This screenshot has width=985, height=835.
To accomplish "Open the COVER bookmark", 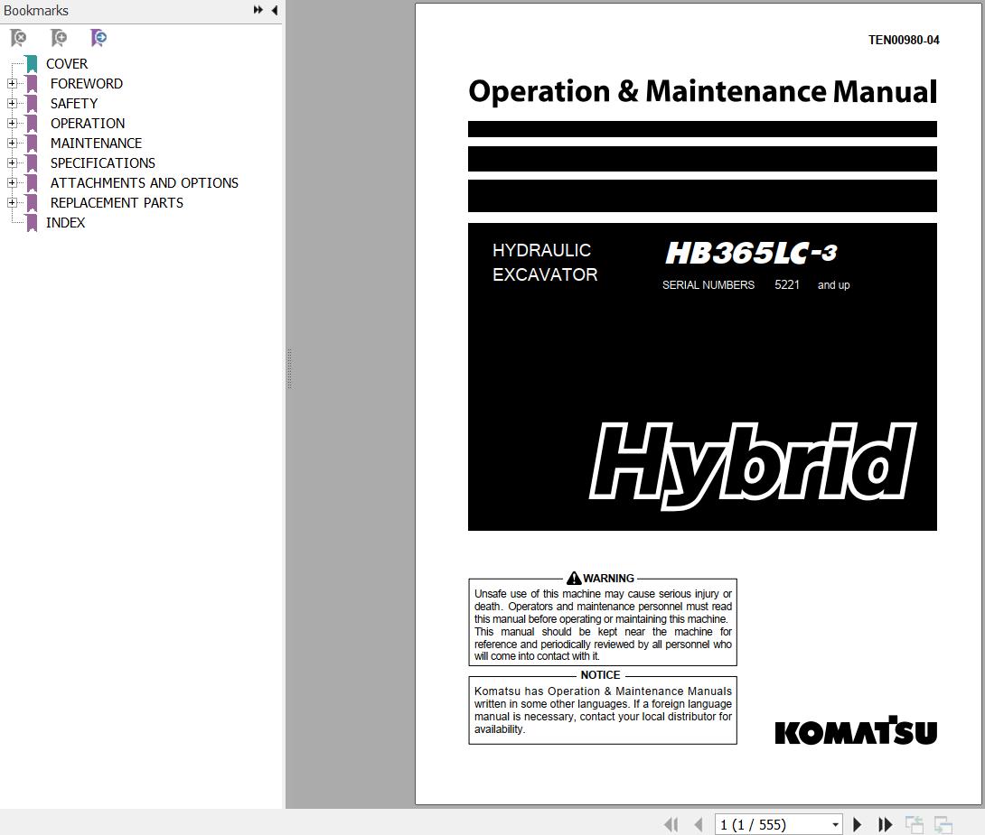I will 67,64.
